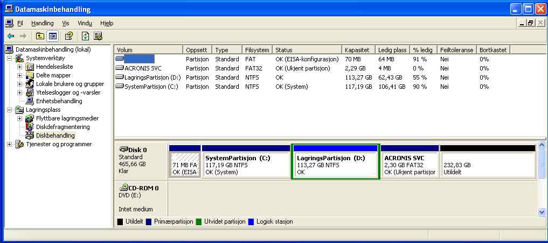Click the CD-ROM 0 drive icon

click(x=124, y=188)
